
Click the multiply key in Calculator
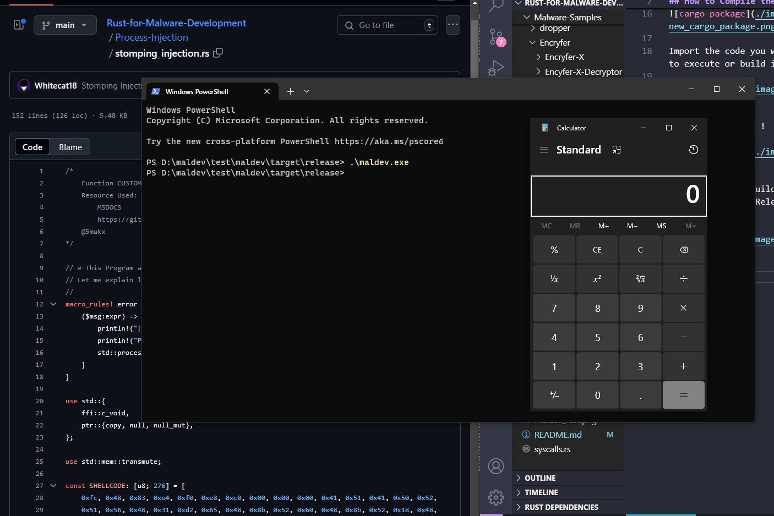[x=684, y=308]
